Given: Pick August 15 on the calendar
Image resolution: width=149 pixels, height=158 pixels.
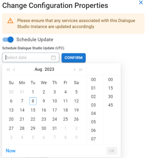Looking at the screenshot, I should coord(33,110).
